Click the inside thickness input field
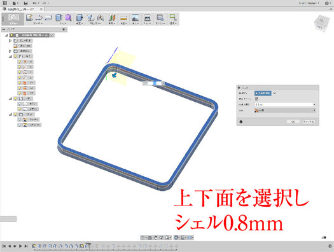 click(x=285, y=104)
